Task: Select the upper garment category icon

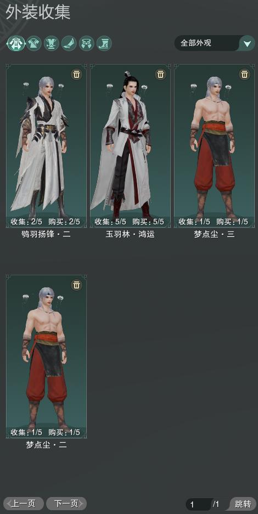Action: click(34, 43)
